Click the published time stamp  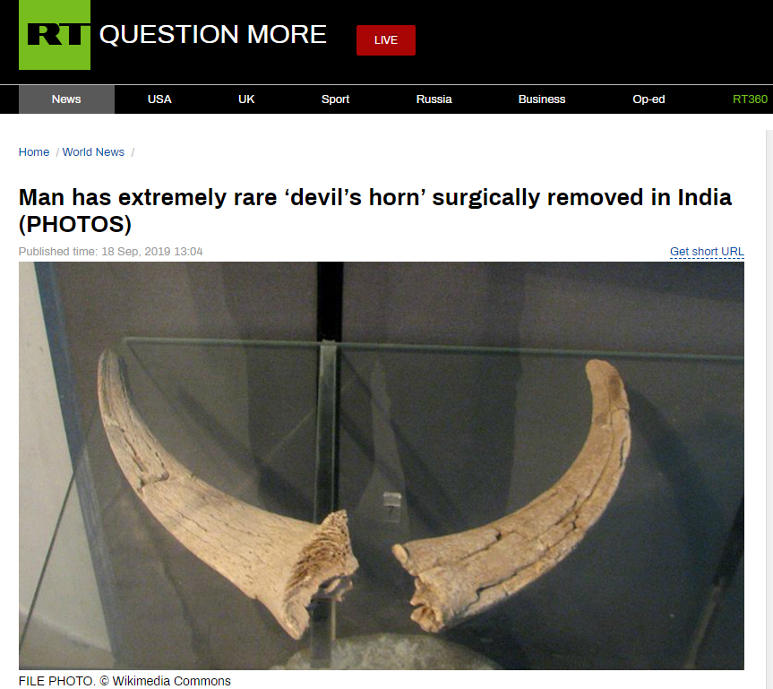[x=110, y=252]
